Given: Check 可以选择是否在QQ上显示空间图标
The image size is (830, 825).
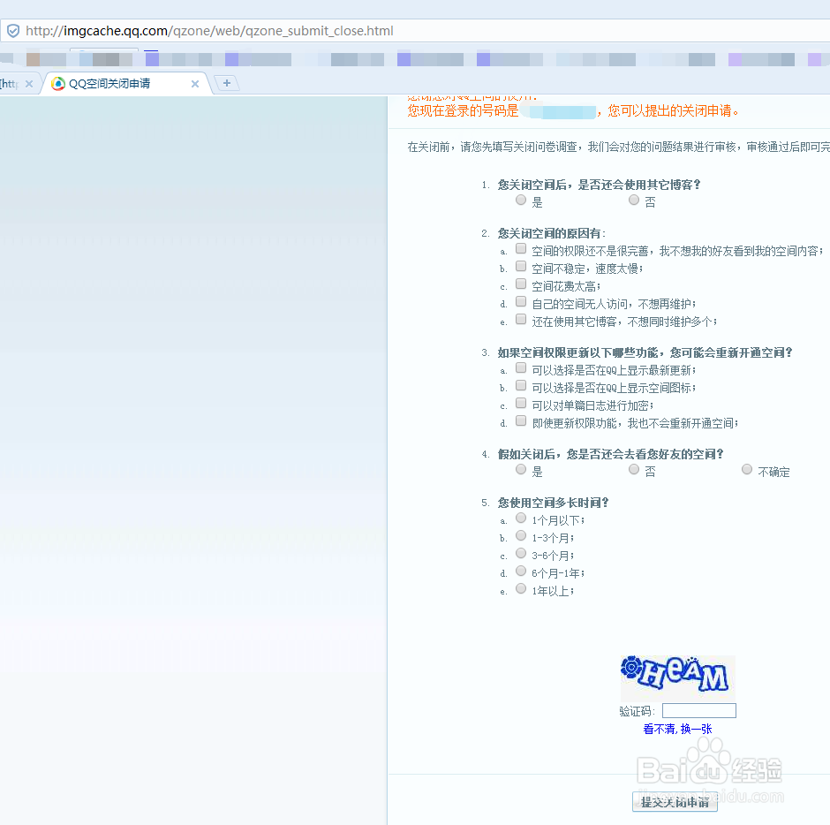Looking at the screenshot, I should (521, 385).
